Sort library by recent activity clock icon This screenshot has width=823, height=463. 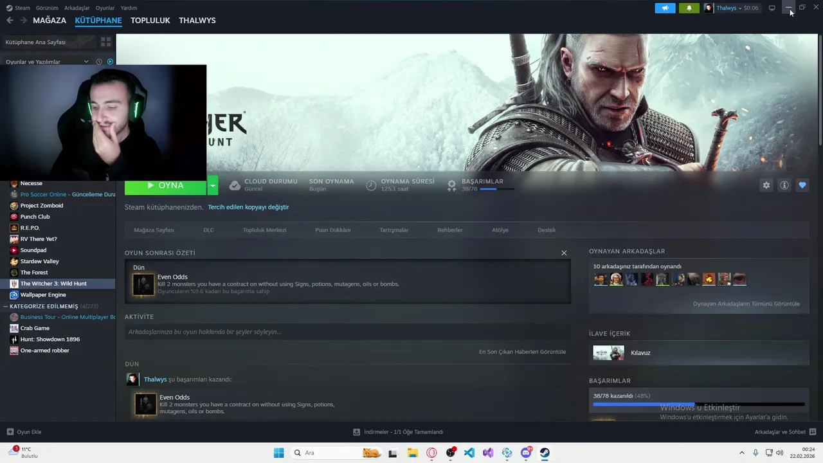point(99,62)
